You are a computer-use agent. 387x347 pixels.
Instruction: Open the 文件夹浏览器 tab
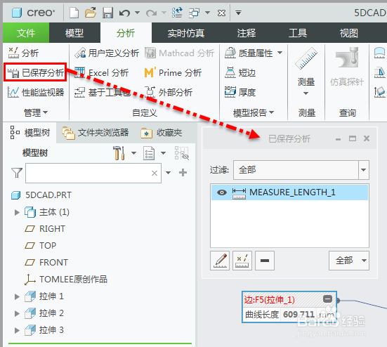click(96, 133)
